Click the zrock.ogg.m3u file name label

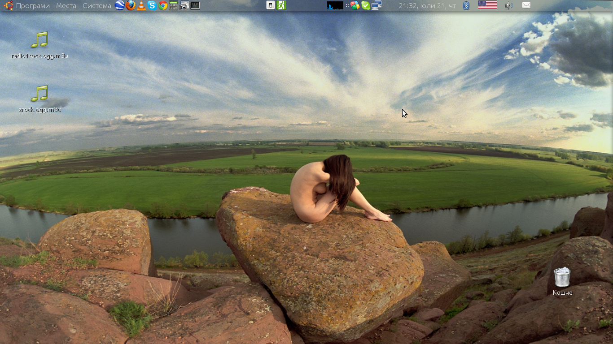point(40,110)
